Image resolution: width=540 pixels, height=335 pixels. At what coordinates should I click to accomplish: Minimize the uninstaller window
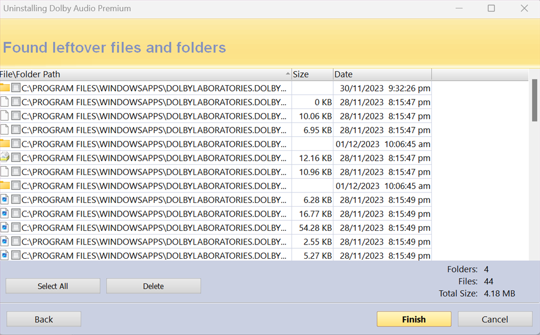click(x=459, y=8)
